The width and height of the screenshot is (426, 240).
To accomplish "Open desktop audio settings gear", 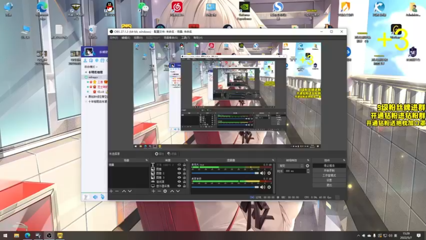I will (269, 187).
